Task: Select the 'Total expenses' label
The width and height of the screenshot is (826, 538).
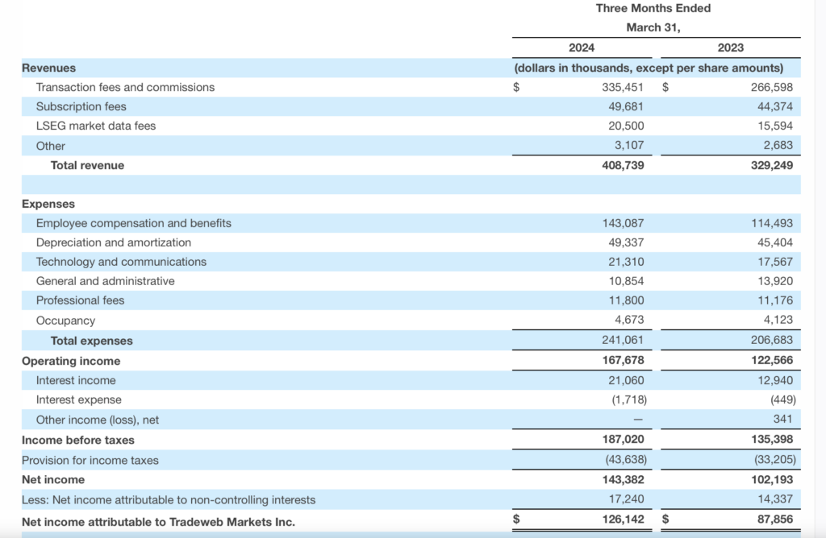Action: click(92, 341)
